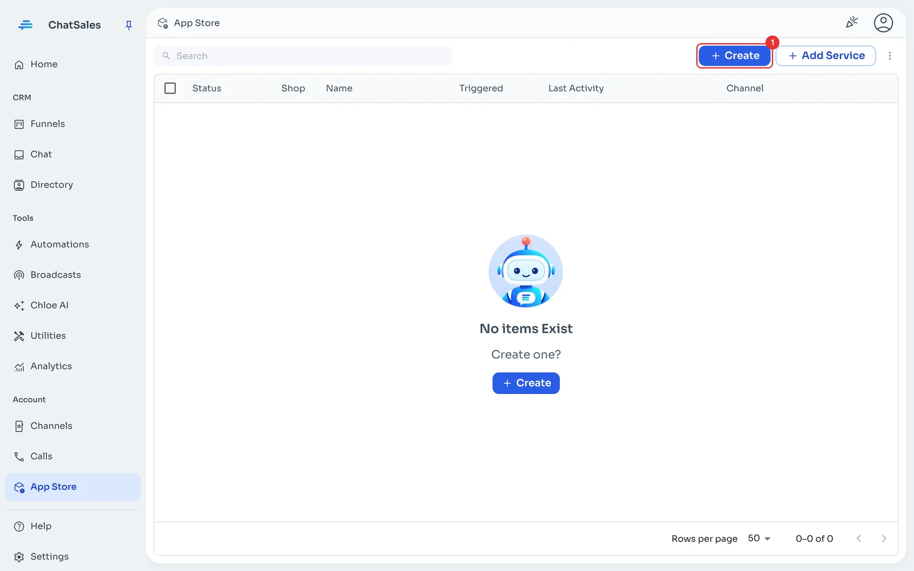Image resolution: width=914 pixels, height=571 pixels.
Task: Open the Channels phone icon
Action: point(19,427)
